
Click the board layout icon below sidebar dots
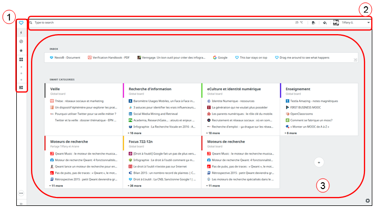click(x=21, y=88)
